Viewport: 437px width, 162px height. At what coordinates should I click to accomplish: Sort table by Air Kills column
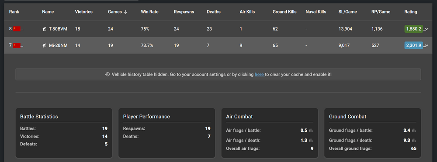(247, 12)
